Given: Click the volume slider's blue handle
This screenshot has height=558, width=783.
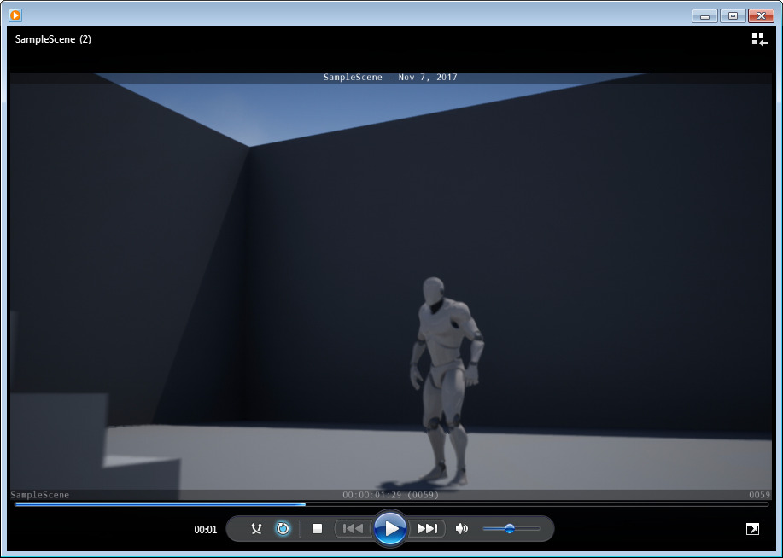Looking at the screenshot, I should pyautogui.click(x=510, y=529).
